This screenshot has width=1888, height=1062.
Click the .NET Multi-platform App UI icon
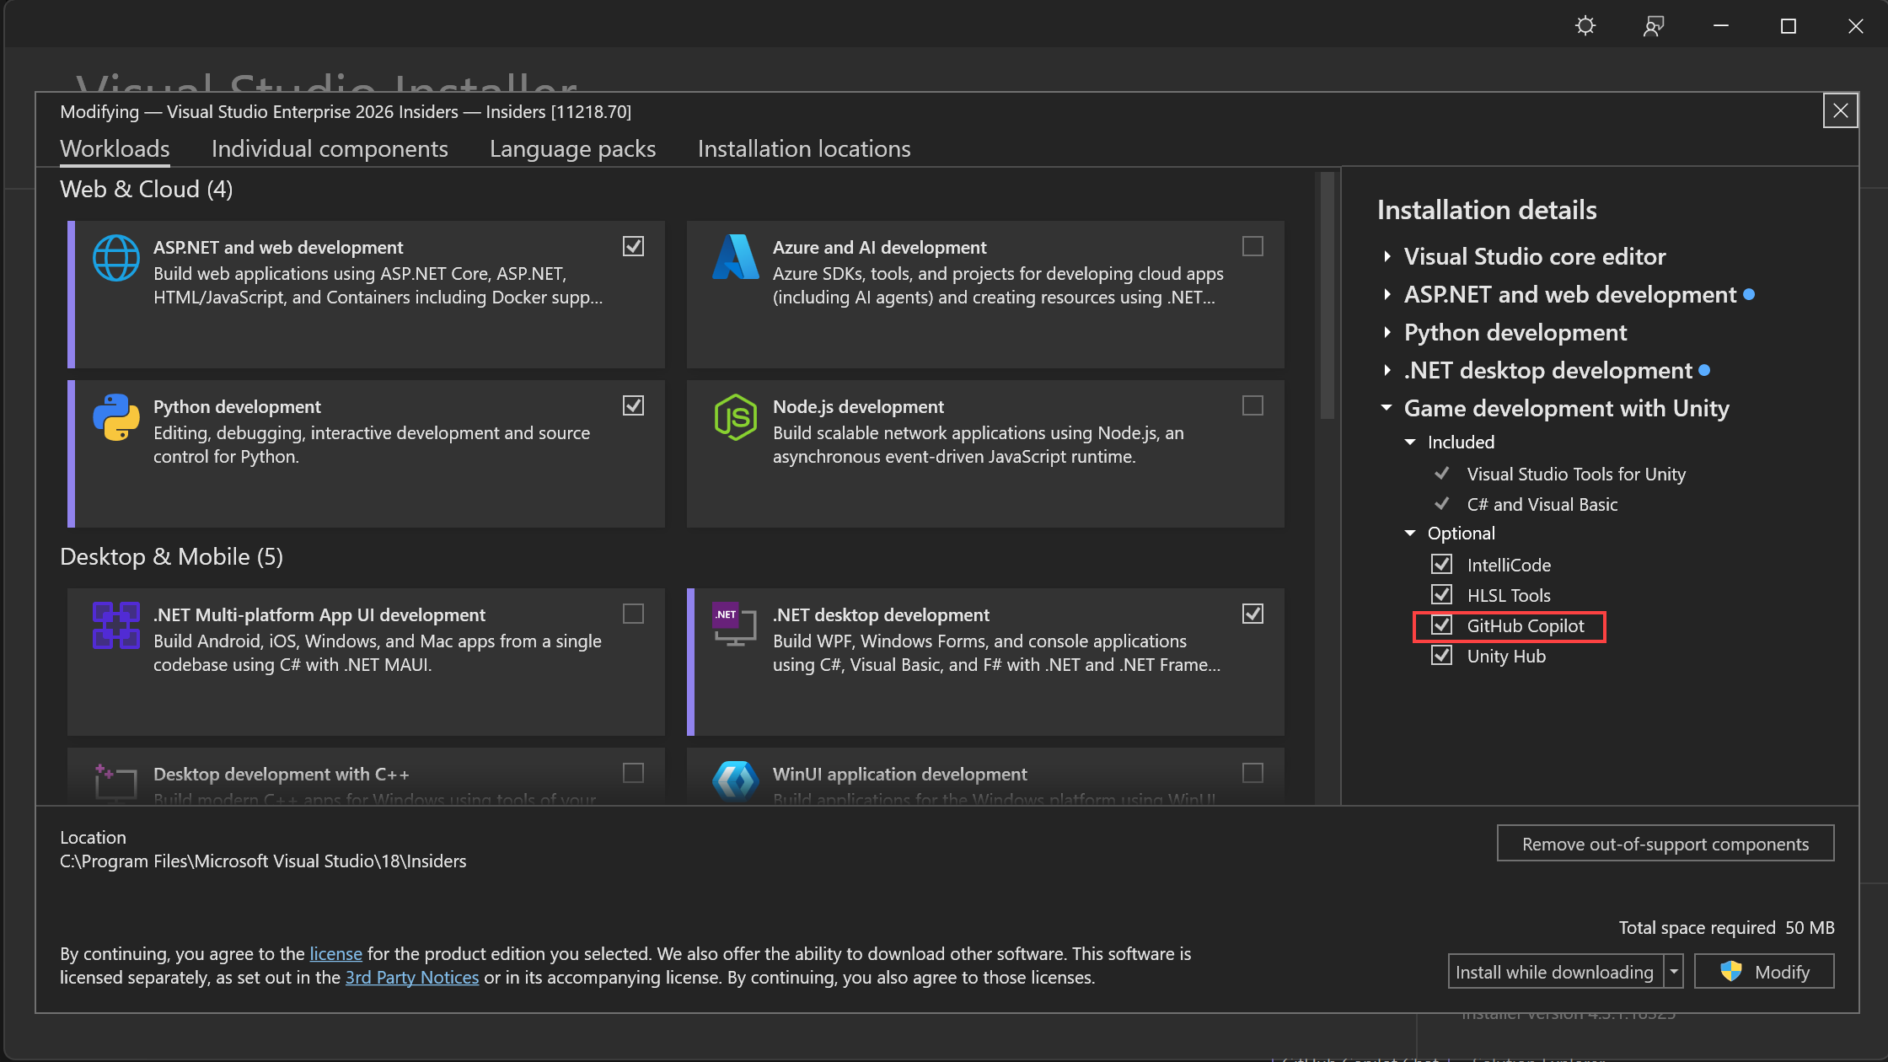pos(115,625)
